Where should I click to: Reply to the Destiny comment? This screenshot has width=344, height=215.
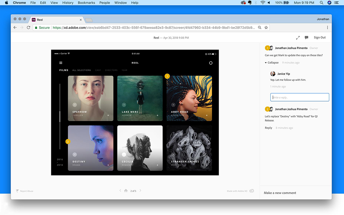[268, 128]
